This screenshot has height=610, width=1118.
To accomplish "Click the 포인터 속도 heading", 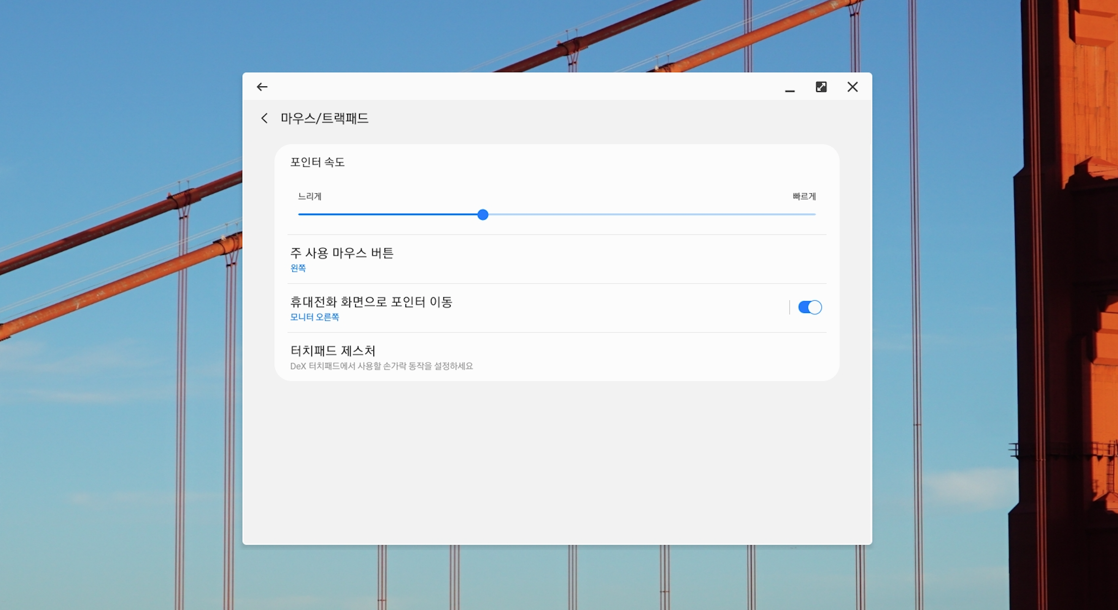I will [317, 162].
